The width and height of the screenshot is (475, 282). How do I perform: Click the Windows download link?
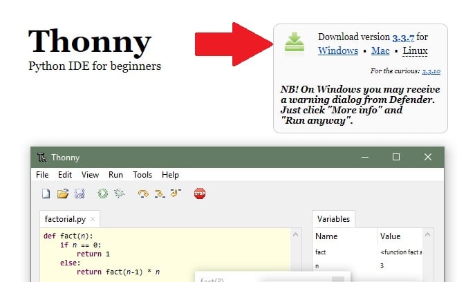point(338,50)
